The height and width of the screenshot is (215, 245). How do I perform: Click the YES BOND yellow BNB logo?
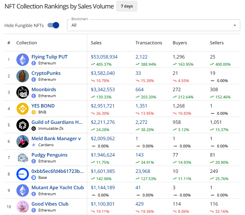(x=23, y=109)
